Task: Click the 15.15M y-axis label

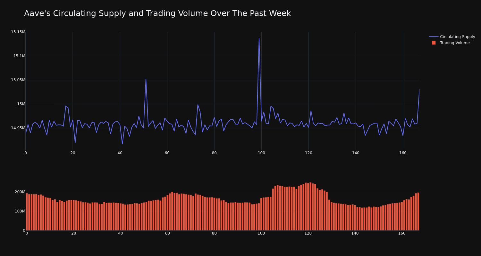Action: [18, 32]
